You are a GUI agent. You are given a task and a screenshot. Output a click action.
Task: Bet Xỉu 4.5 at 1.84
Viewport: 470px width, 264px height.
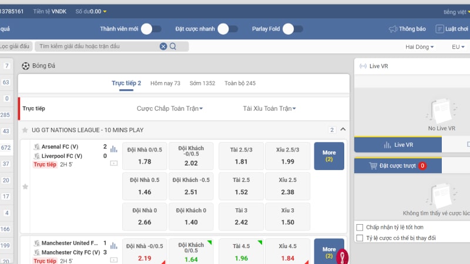(288, 252)
